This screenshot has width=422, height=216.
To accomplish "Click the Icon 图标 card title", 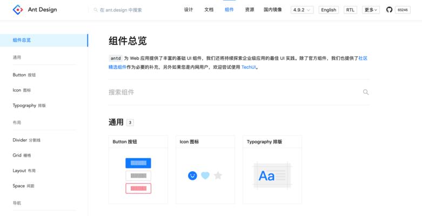I will (189, 142).
